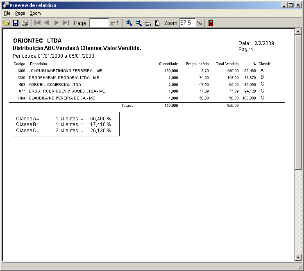Click the Classe B summary line
The image size is (304, 271).
[x=64, y=124]
